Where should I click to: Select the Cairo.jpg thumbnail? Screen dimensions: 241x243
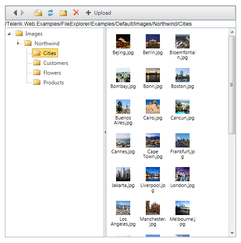click(153, 107)
